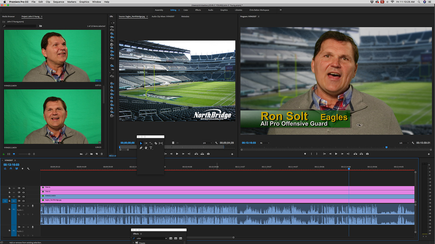The image size is (435, 244).
Task: Open the Graphics menu in menu bar
Action: point(84,2)
